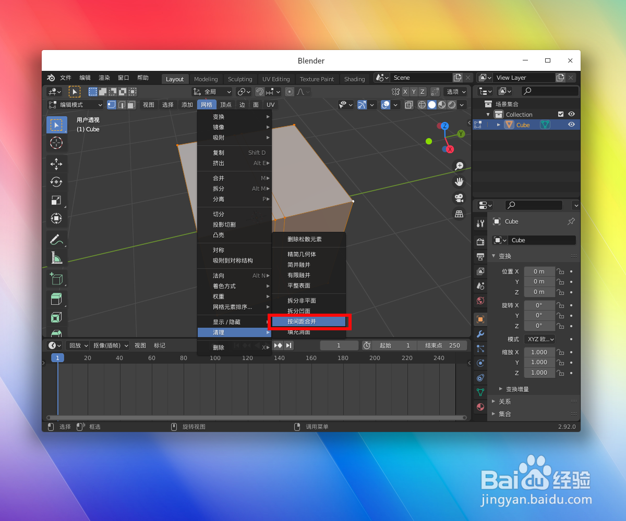Image resolution: width=626 pixels, height=521 pixels.
Task: Select the Cursor tool in left toolbar
Action: tap(56, 143)
